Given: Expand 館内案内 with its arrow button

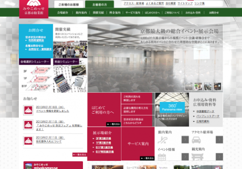Looking at the screenshot, I should tap(185, 140).
